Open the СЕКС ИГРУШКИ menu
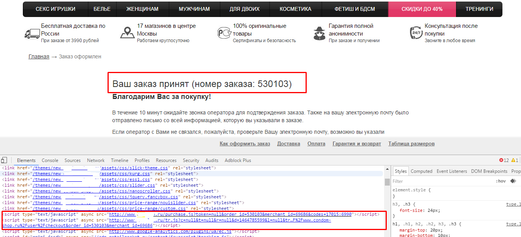The width and height of the screenshot is (521, 237). (56, 9)
